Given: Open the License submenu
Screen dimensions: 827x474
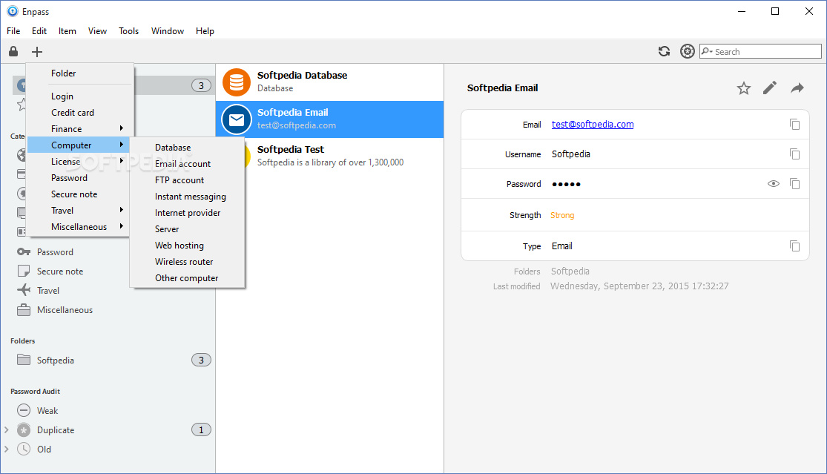Looking at the screenshot, I should [x=79, y=162].
